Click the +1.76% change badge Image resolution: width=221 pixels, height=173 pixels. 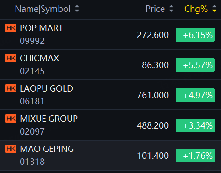point(195,156)
